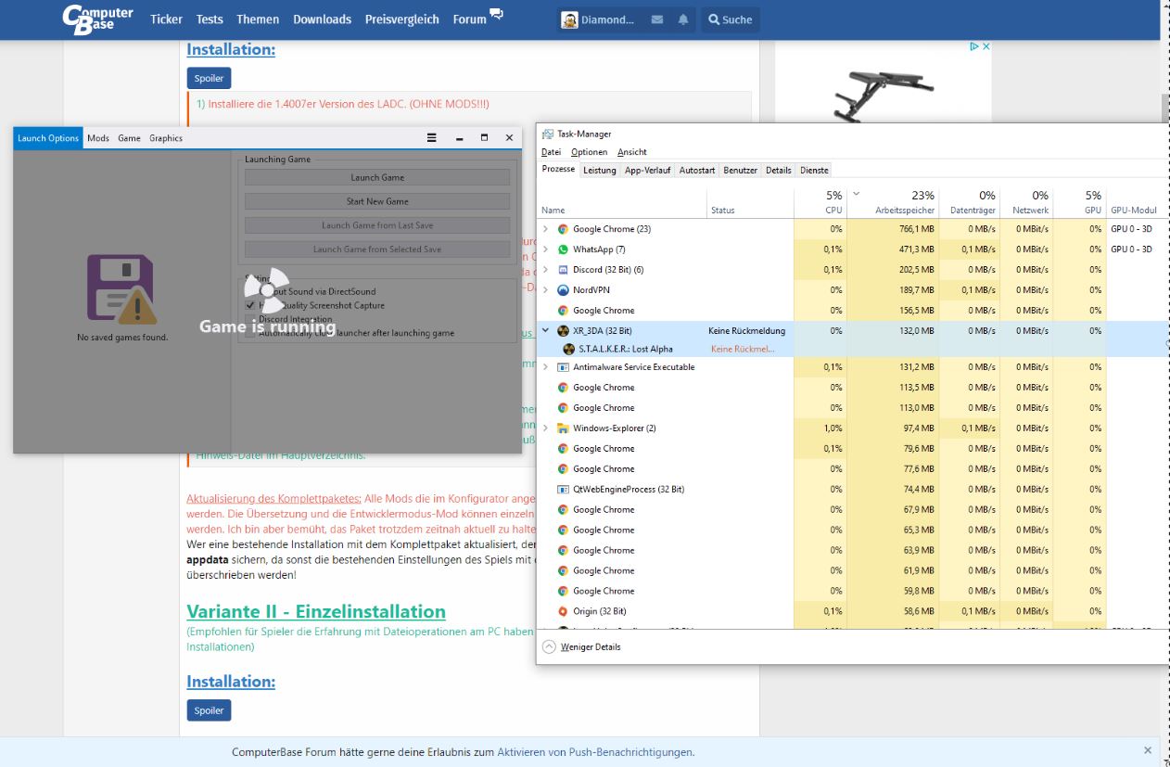
Task: Collapse view with Weniger Details
Action: [581, 646]
